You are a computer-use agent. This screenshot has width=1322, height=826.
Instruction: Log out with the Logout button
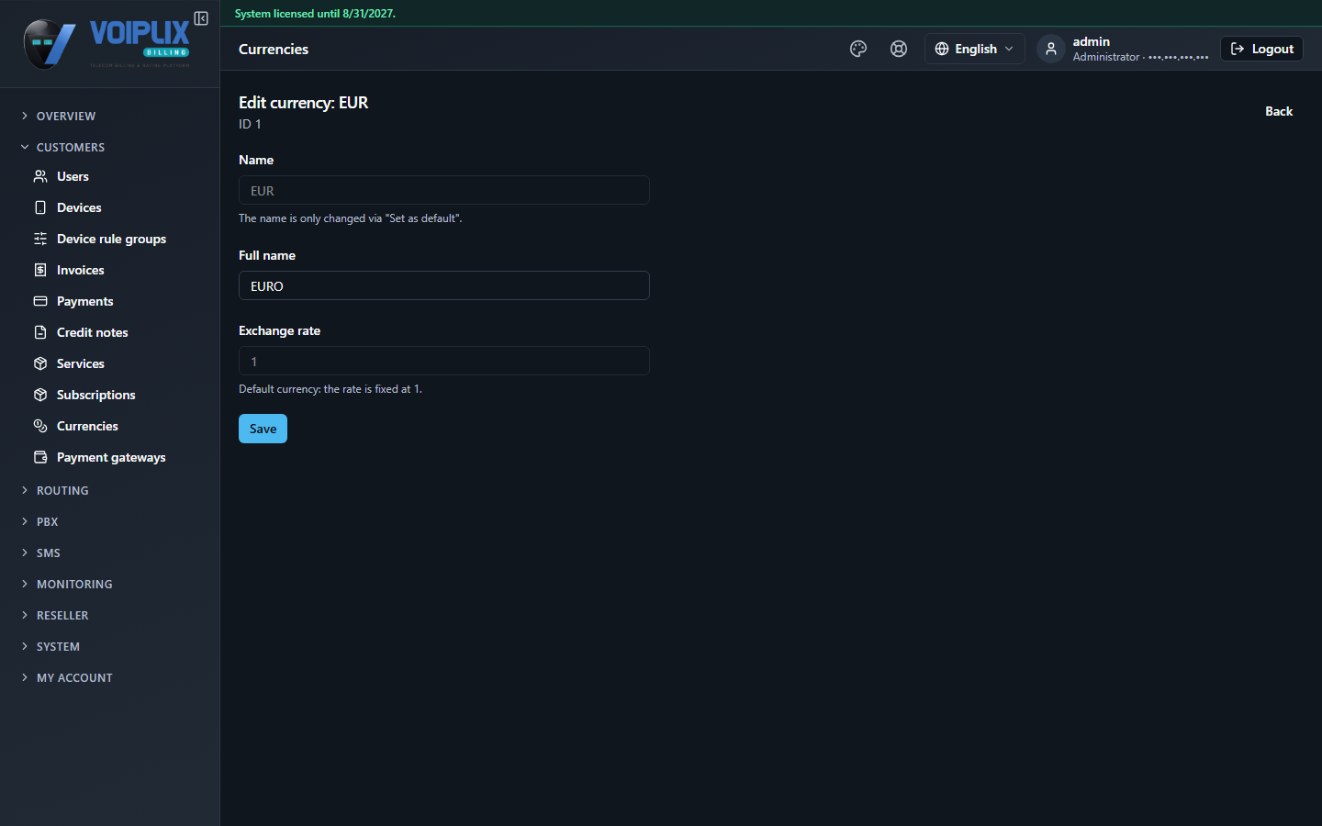(x=1261, y=49)
